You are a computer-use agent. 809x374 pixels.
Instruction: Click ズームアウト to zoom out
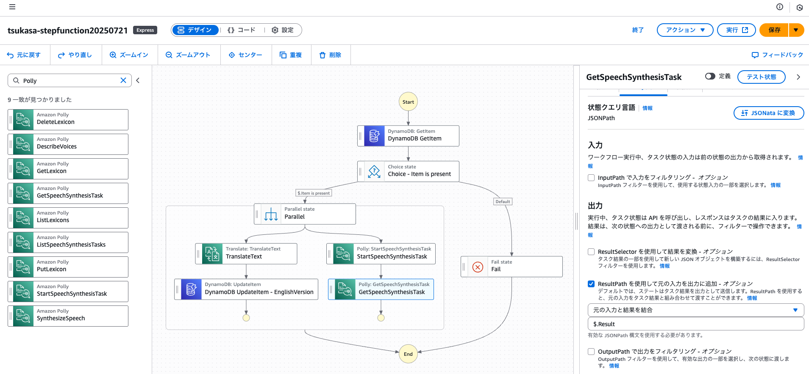[188, 55]
